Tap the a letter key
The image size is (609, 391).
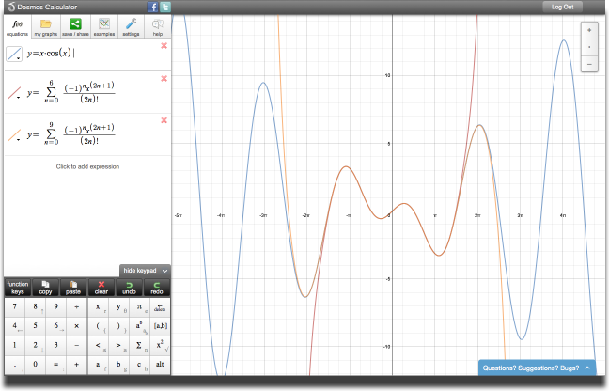click(99, 364)
